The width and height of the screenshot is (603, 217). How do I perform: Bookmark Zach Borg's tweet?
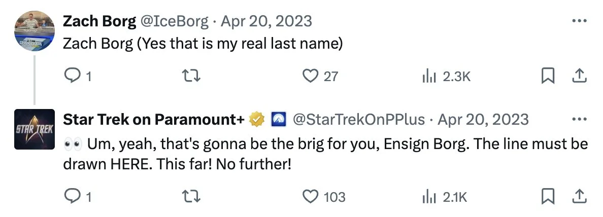pos(547,76)
